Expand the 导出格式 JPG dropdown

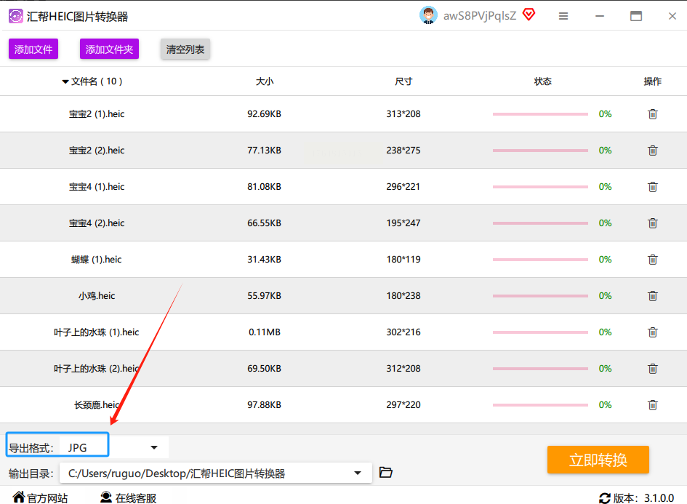(153, 447)
